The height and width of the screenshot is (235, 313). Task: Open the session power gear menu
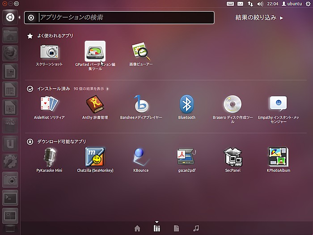[x=308, y=4]
